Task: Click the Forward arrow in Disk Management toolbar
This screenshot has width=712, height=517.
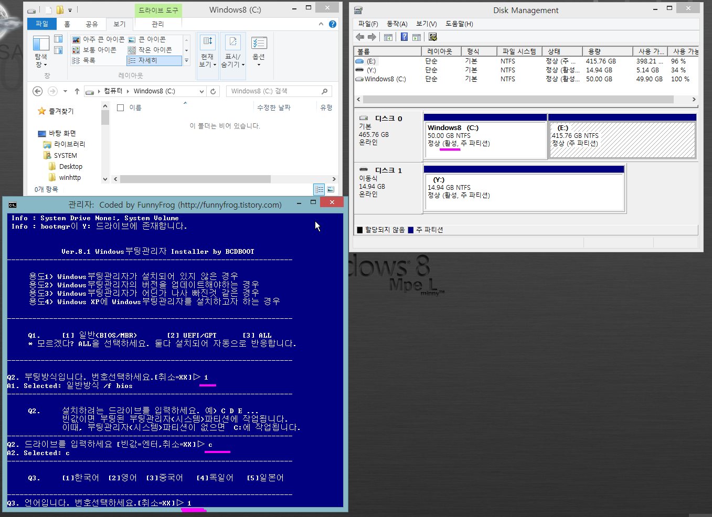Action: [x=372, y=37]
